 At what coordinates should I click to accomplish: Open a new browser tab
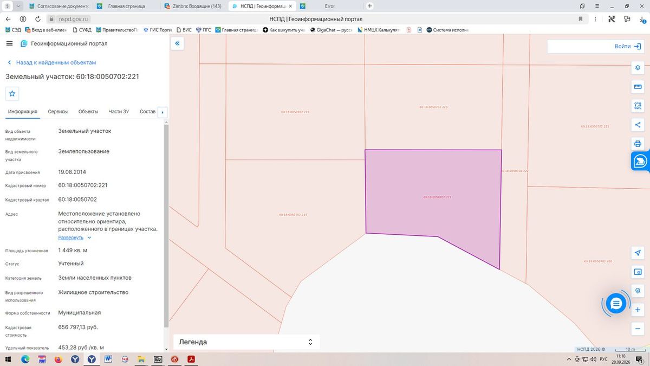pyautogui.click(x=370, y=6)
